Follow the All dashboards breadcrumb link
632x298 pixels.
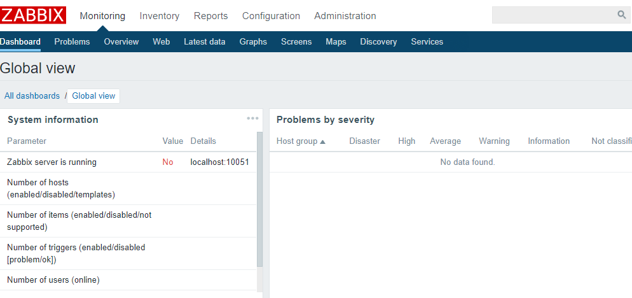click(32, 96)
